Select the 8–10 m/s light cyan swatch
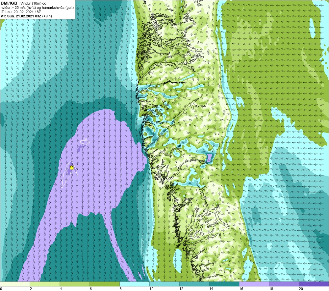 (x=135, y=284)
